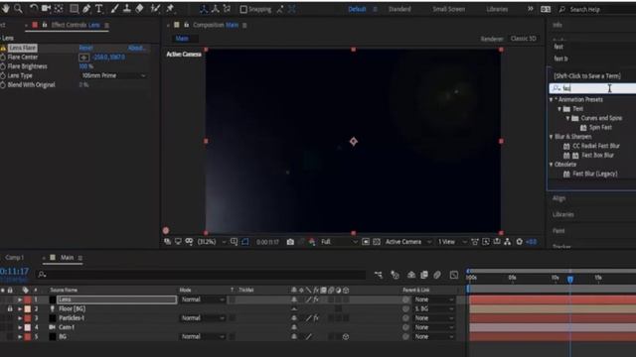Screen dimensions: 636x357
Task: Toggle the Flare Center stopwatch
Action: (3, 58)
